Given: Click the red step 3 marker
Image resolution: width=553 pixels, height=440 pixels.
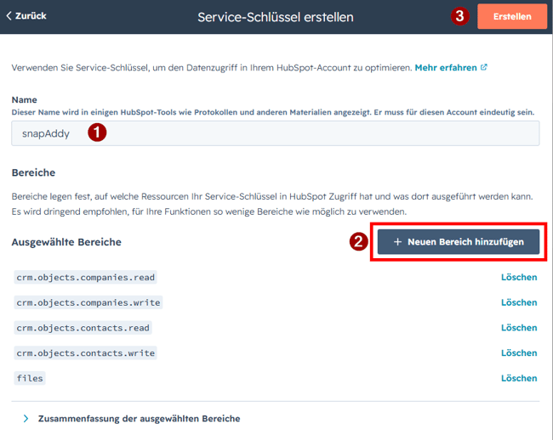Looking at the screenshot, I should tap(460, 16).
